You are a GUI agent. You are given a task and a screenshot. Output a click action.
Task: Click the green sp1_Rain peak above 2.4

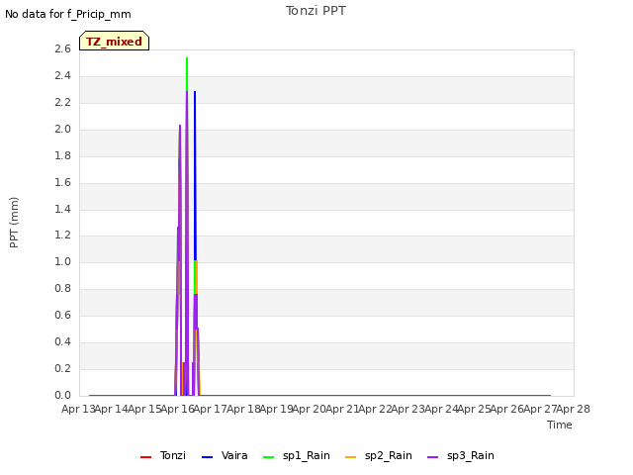[x=187, y=74]
